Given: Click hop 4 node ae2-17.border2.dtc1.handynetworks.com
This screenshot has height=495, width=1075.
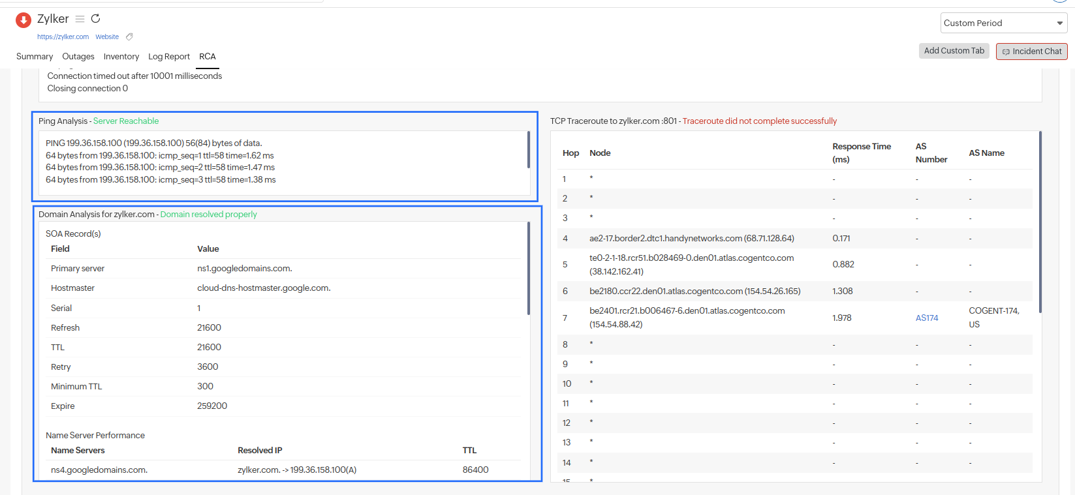Looking at the screenshot, I should [x=692, y=239].
